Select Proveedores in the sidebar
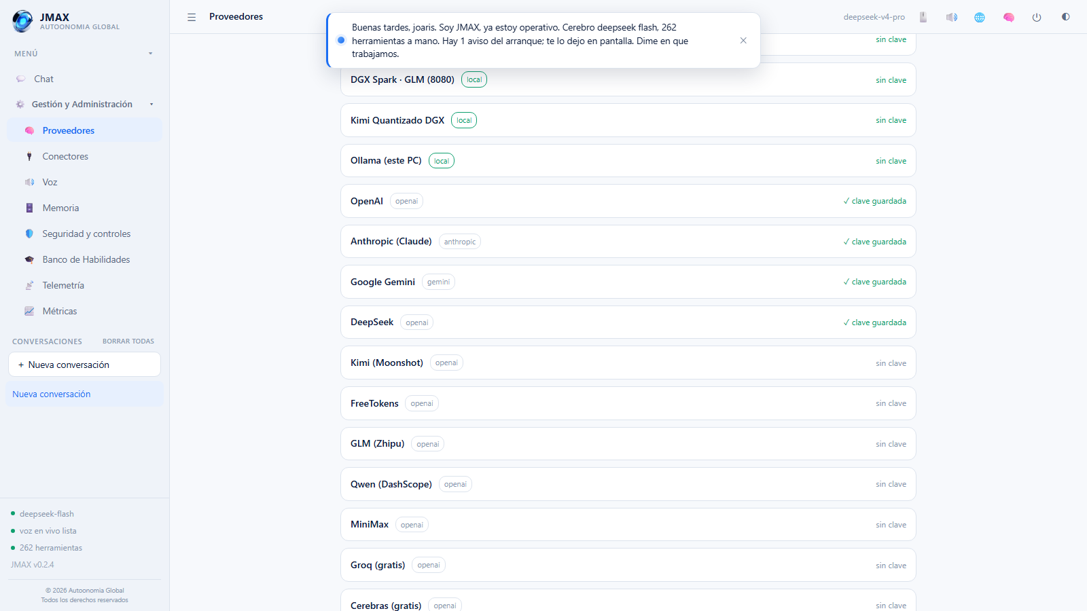This screenshot has width=1087, height=611. [x=85, y=130]
